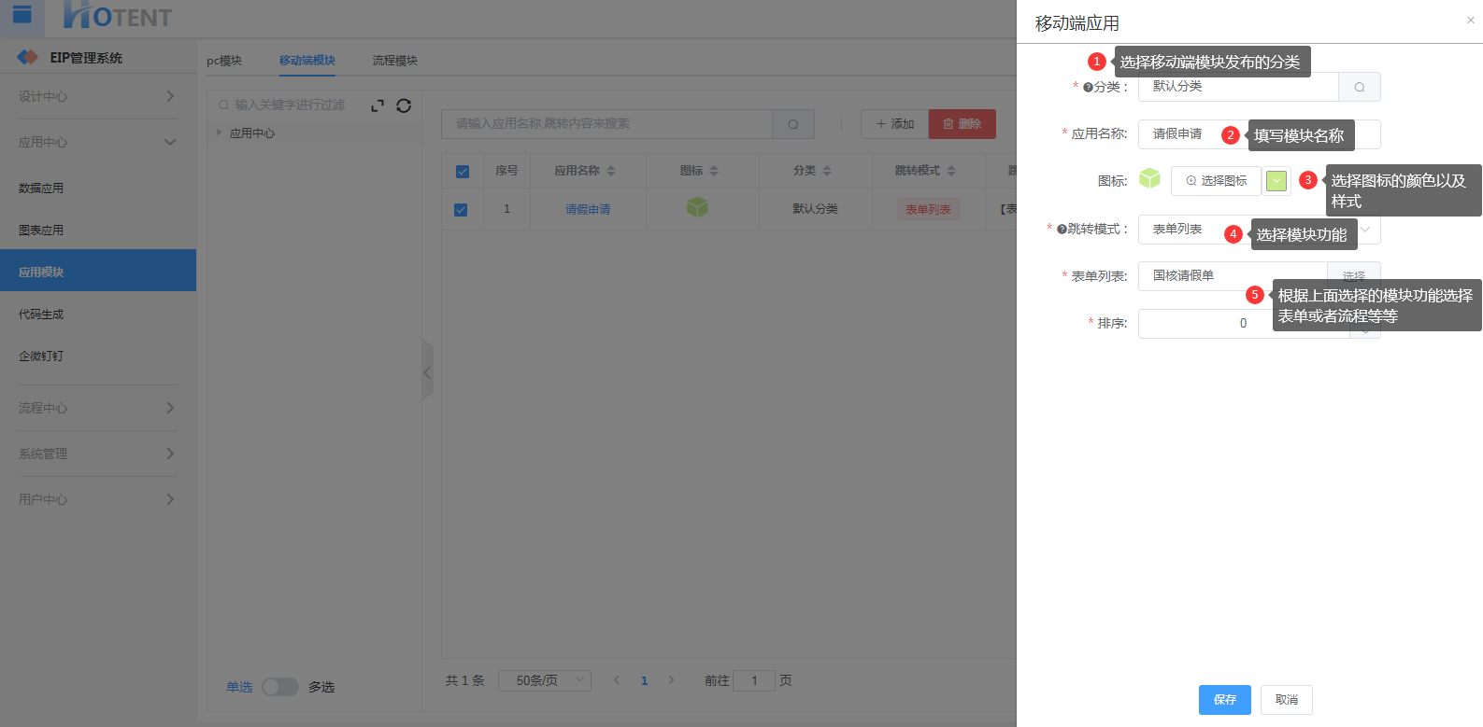Select 应用模块 in the sidebar

98,272
